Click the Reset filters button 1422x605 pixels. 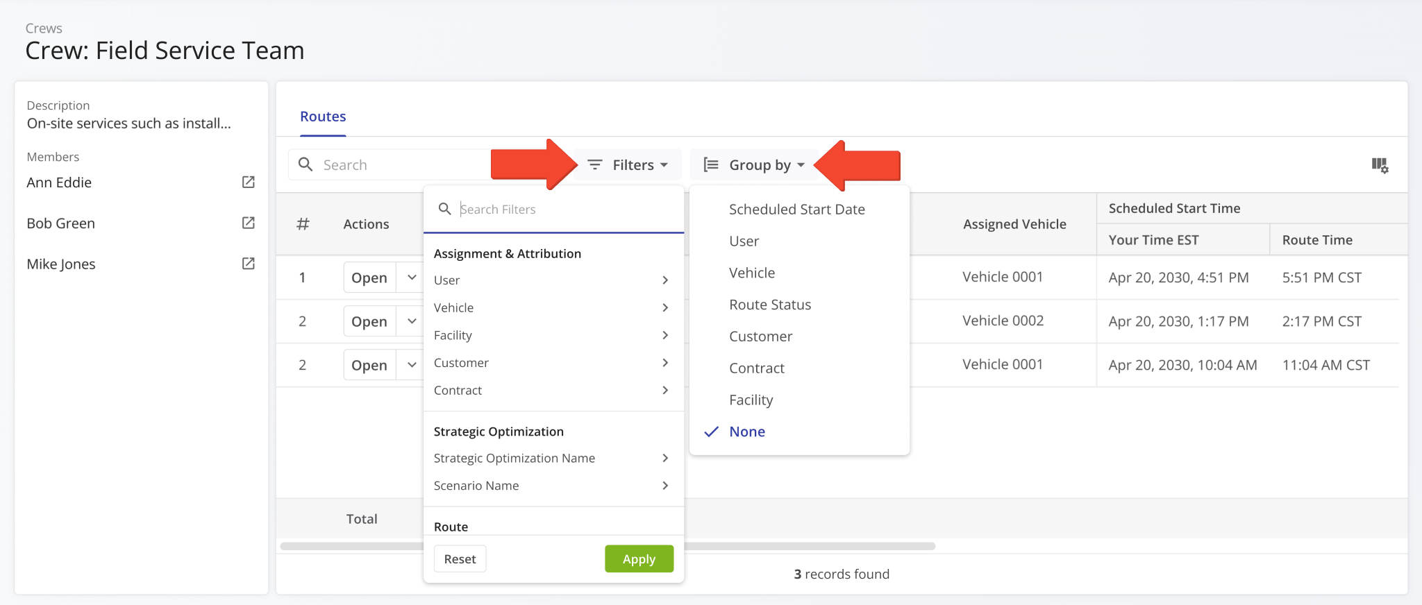(460, 559)
